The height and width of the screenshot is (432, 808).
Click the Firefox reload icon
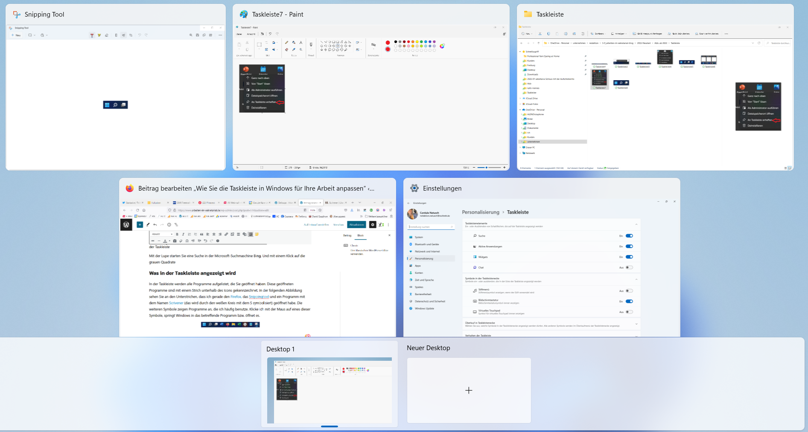[137, 210]
